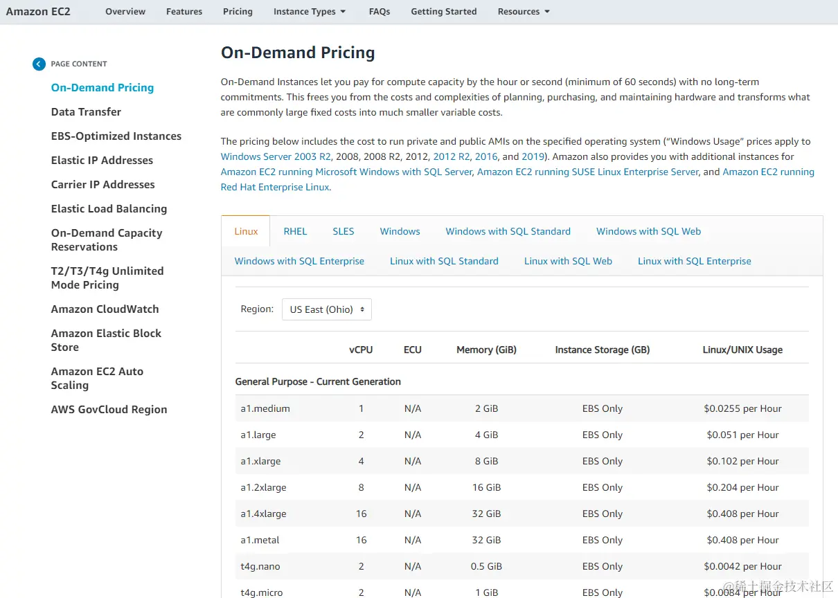Screen dimensions: 838x598
Task: Open the Windows Server 2003 R2 link
Action: click(276, 156)
